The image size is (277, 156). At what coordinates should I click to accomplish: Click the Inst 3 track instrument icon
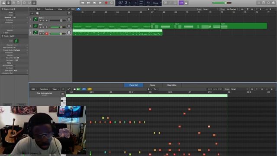point(35,32)
